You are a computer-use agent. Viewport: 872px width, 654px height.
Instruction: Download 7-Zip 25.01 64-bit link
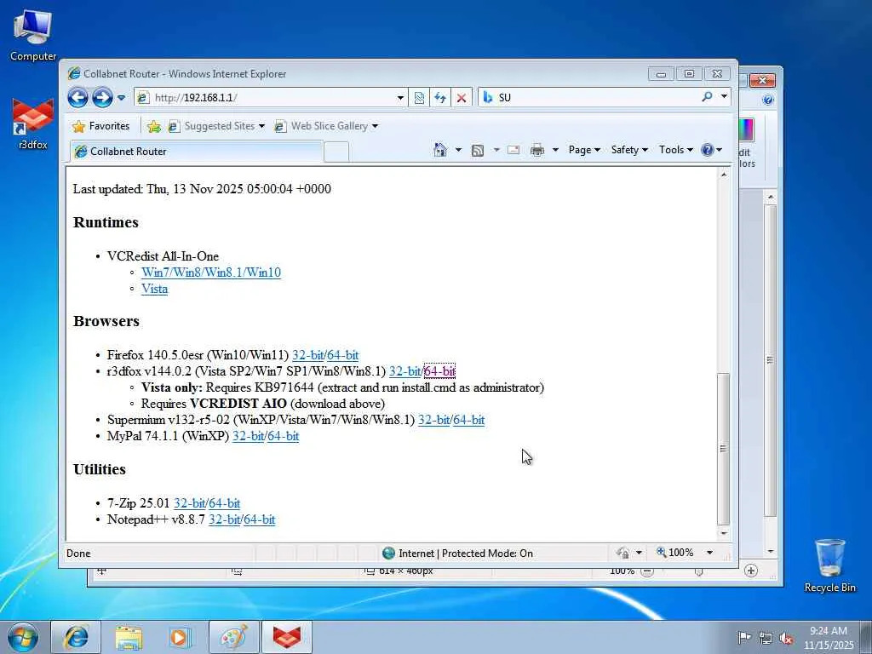point(225,503)
